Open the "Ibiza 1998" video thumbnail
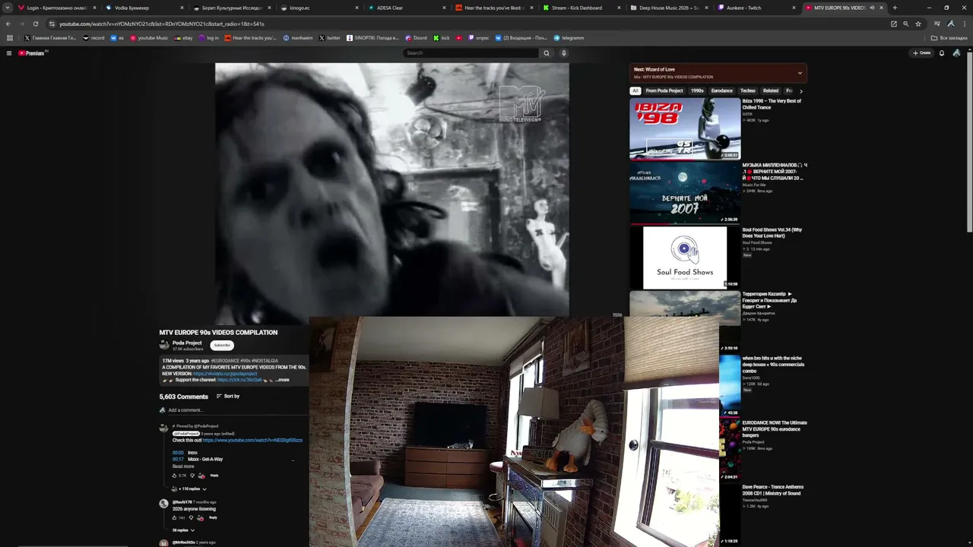Screen dimensions: 973x547 tap(685, 128)
